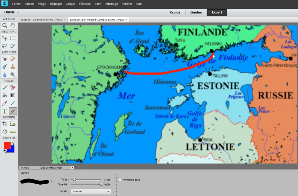This screenshot has height=196, width=298.
Task: Open the Filtre menu
Action: coord(98,4)
